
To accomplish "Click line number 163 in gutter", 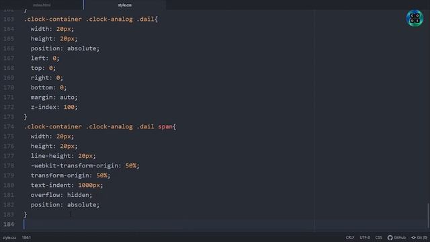I will click(x=9, y=19).
